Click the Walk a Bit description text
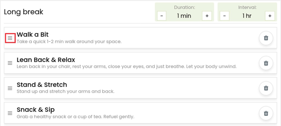 tap(69, 41)
